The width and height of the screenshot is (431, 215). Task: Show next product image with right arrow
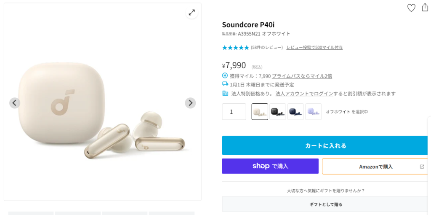[190, 103]
